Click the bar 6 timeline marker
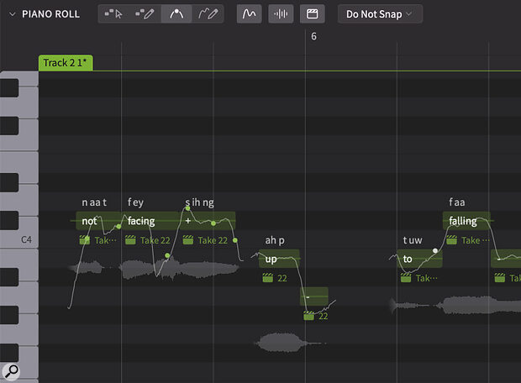Screen dimensions: 521x383 (x=313, y=36)
